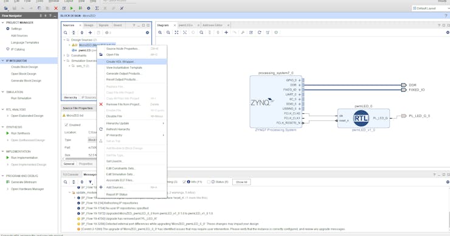Screen dimensions: 450x236
Task: Expand Open Elaborated Design entry
Action: (x=8, y=116)
